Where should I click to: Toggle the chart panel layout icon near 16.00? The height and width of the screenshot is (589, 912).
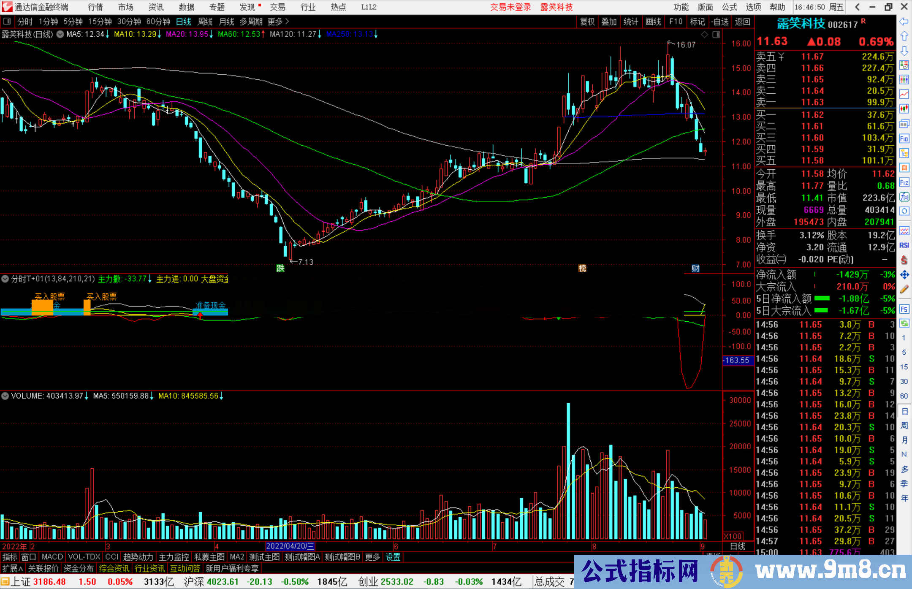coord(716,35)
